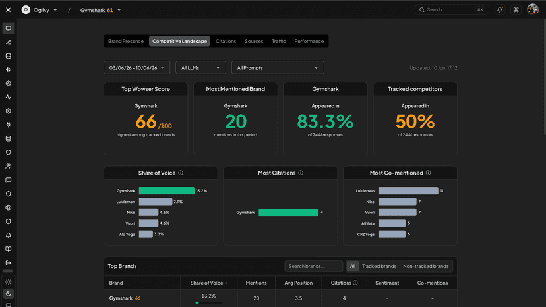Image resolution: width=546 pixels, height=307 pixels.
Task: Filter table to Non-tracked brands
Action: point(425,266)
